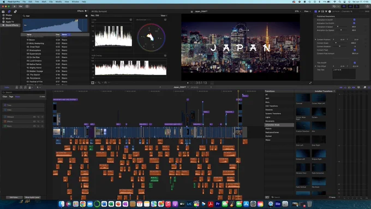Viewport: 371px width, 209px height.
Task: Toggle the Dialogue role checkbox
Action: pyautogui.click(x=5, y=117)
